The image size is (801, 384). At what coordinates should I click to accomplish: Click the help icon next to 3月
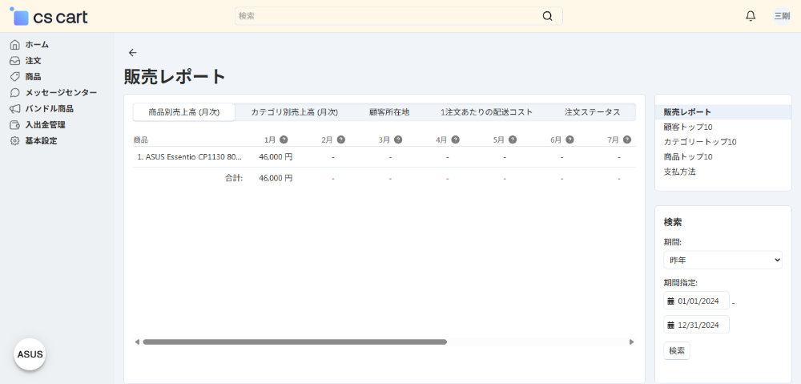[398, 139]
